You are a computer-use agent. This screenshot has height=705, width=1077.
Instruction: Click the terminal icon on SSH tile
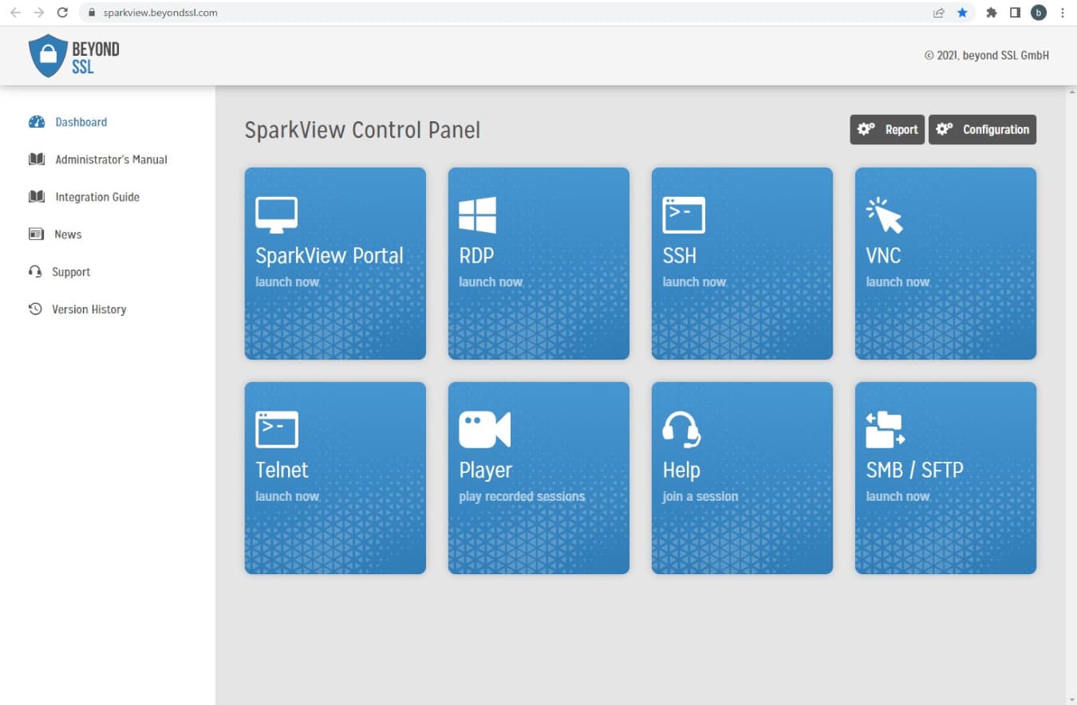click(x=684, y=215)
